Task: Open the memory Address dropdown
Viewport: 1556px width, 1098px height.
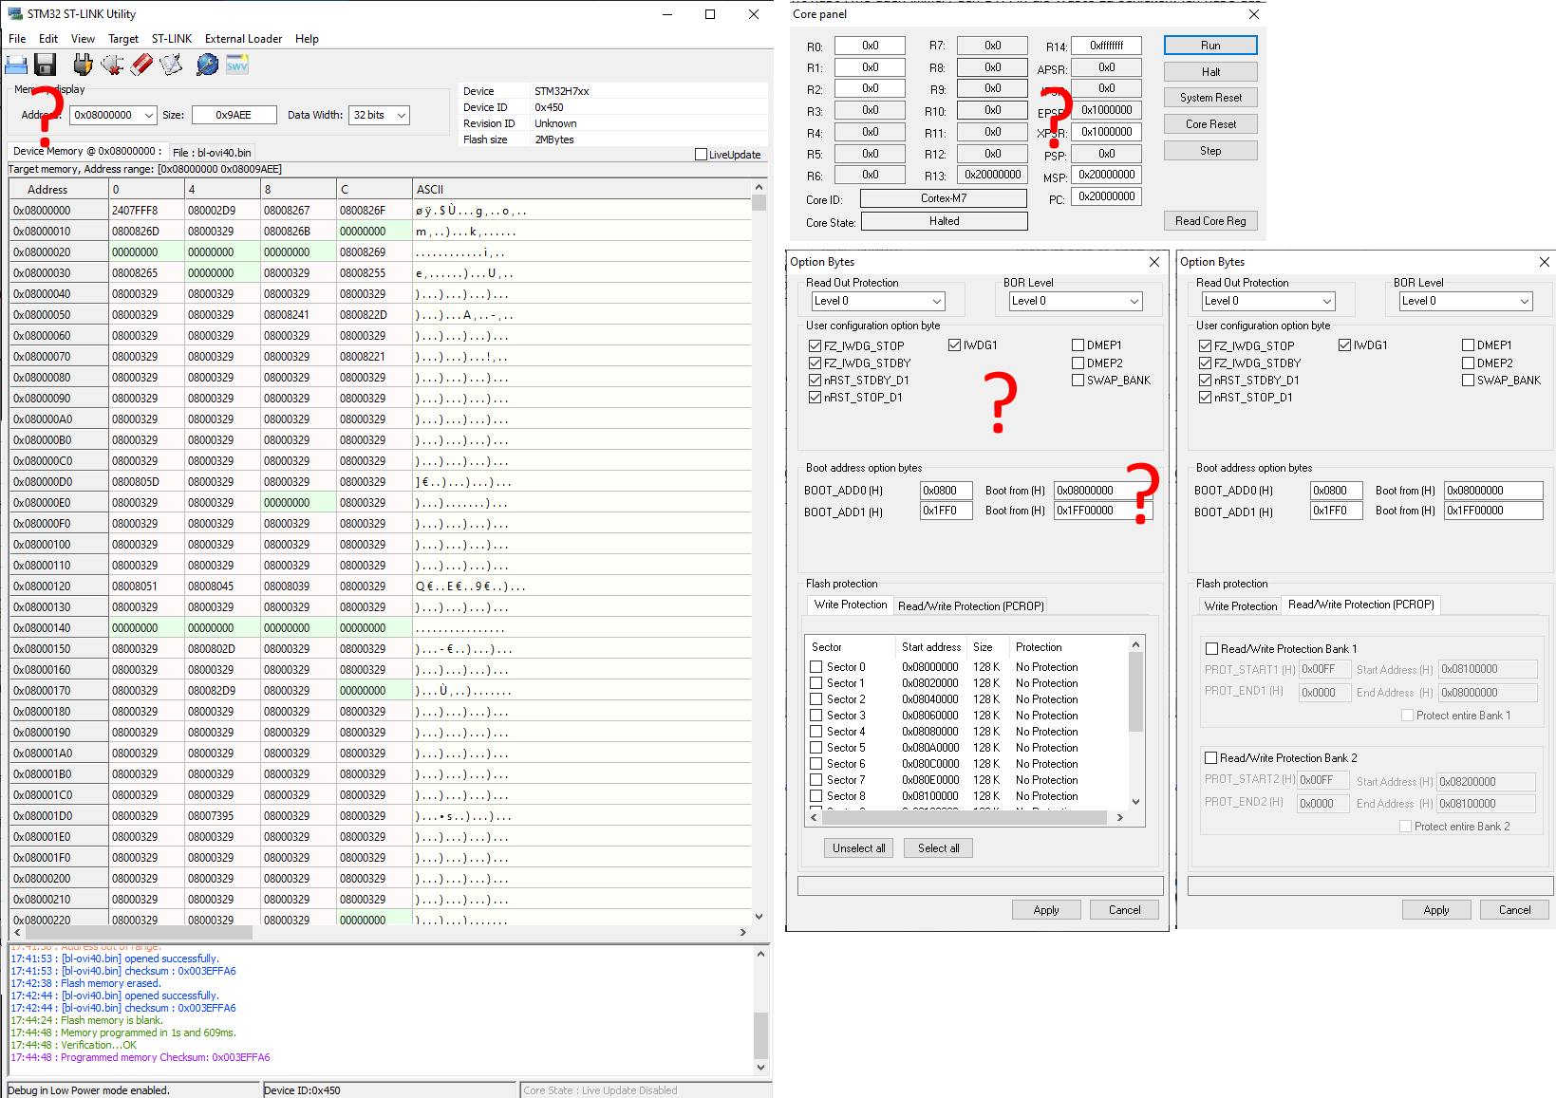Action: 149,115
